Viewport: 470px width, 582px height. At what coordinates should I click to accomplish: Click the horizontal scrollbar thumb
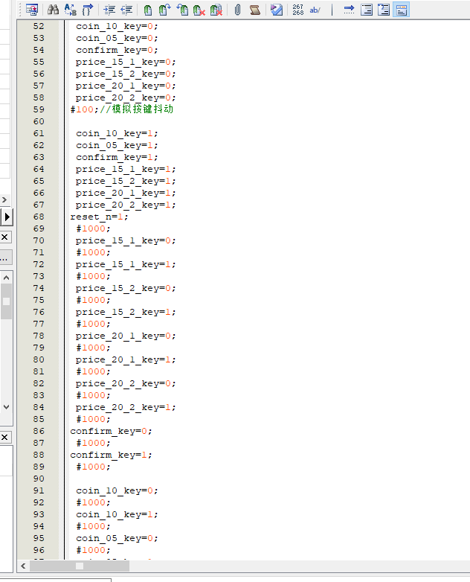80,566
